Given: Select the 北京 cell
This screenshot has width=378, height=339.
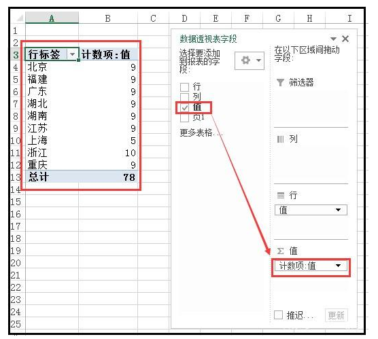Looking at the screenshot, I should [x=52, y=67].
